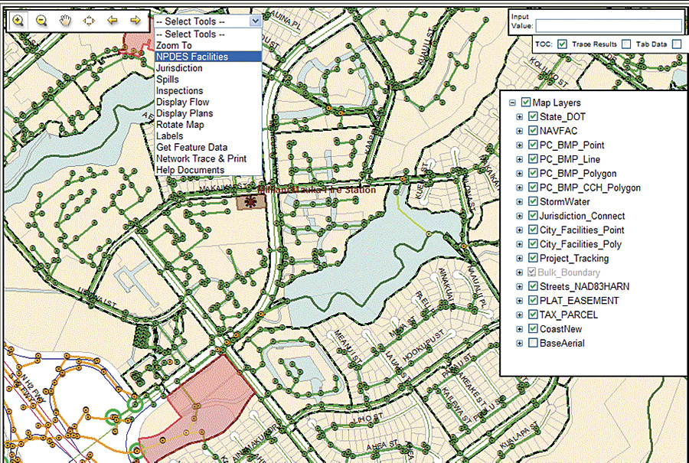Screen dimensions: 689x463
Task: Expand the PC_BMP_Point layer node
Action: [519, 145]
